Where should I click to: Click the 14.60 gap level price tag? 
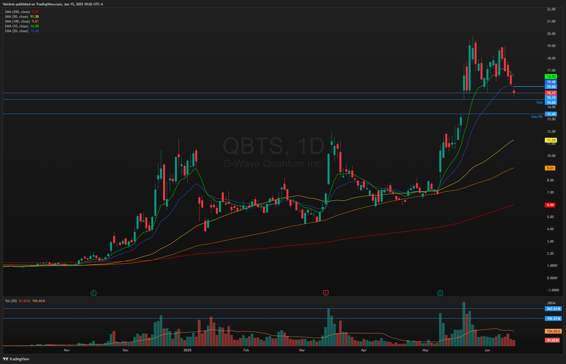point(551,103)
